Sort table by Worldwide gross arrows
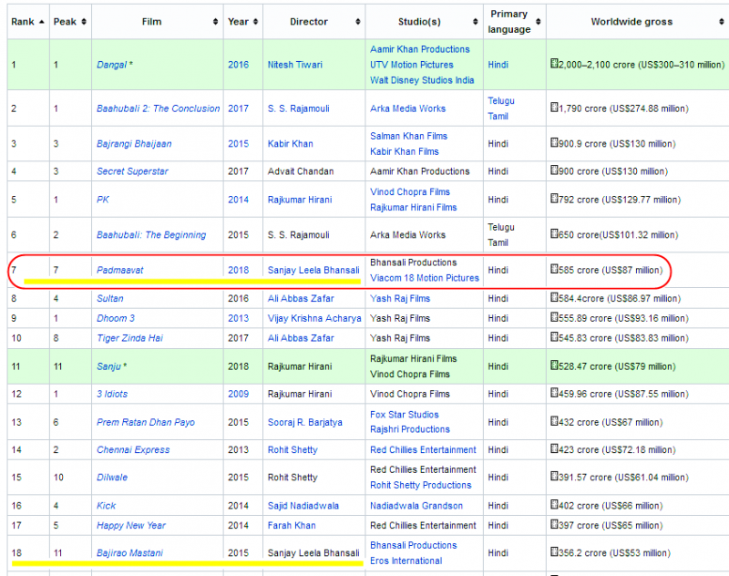The image size is (729, 576). click(721, 21)
